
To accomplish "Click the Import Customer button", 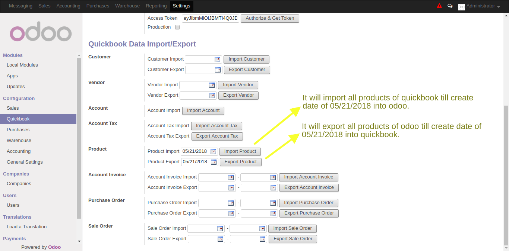I will tap(246, 59).
